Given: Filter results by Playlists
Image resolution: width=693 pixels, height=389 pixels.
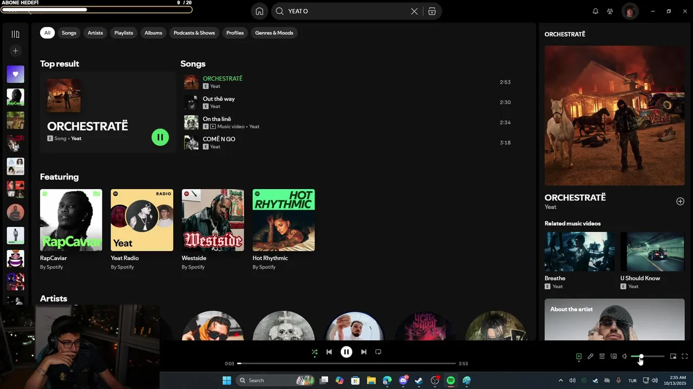Looking at the screenshot, I should click(123, 33).
